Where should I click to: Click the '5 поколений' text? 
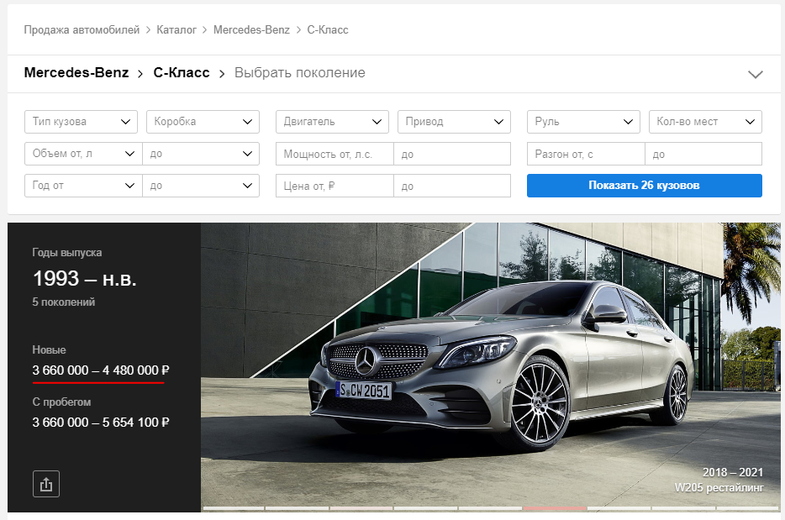(64, 302)
